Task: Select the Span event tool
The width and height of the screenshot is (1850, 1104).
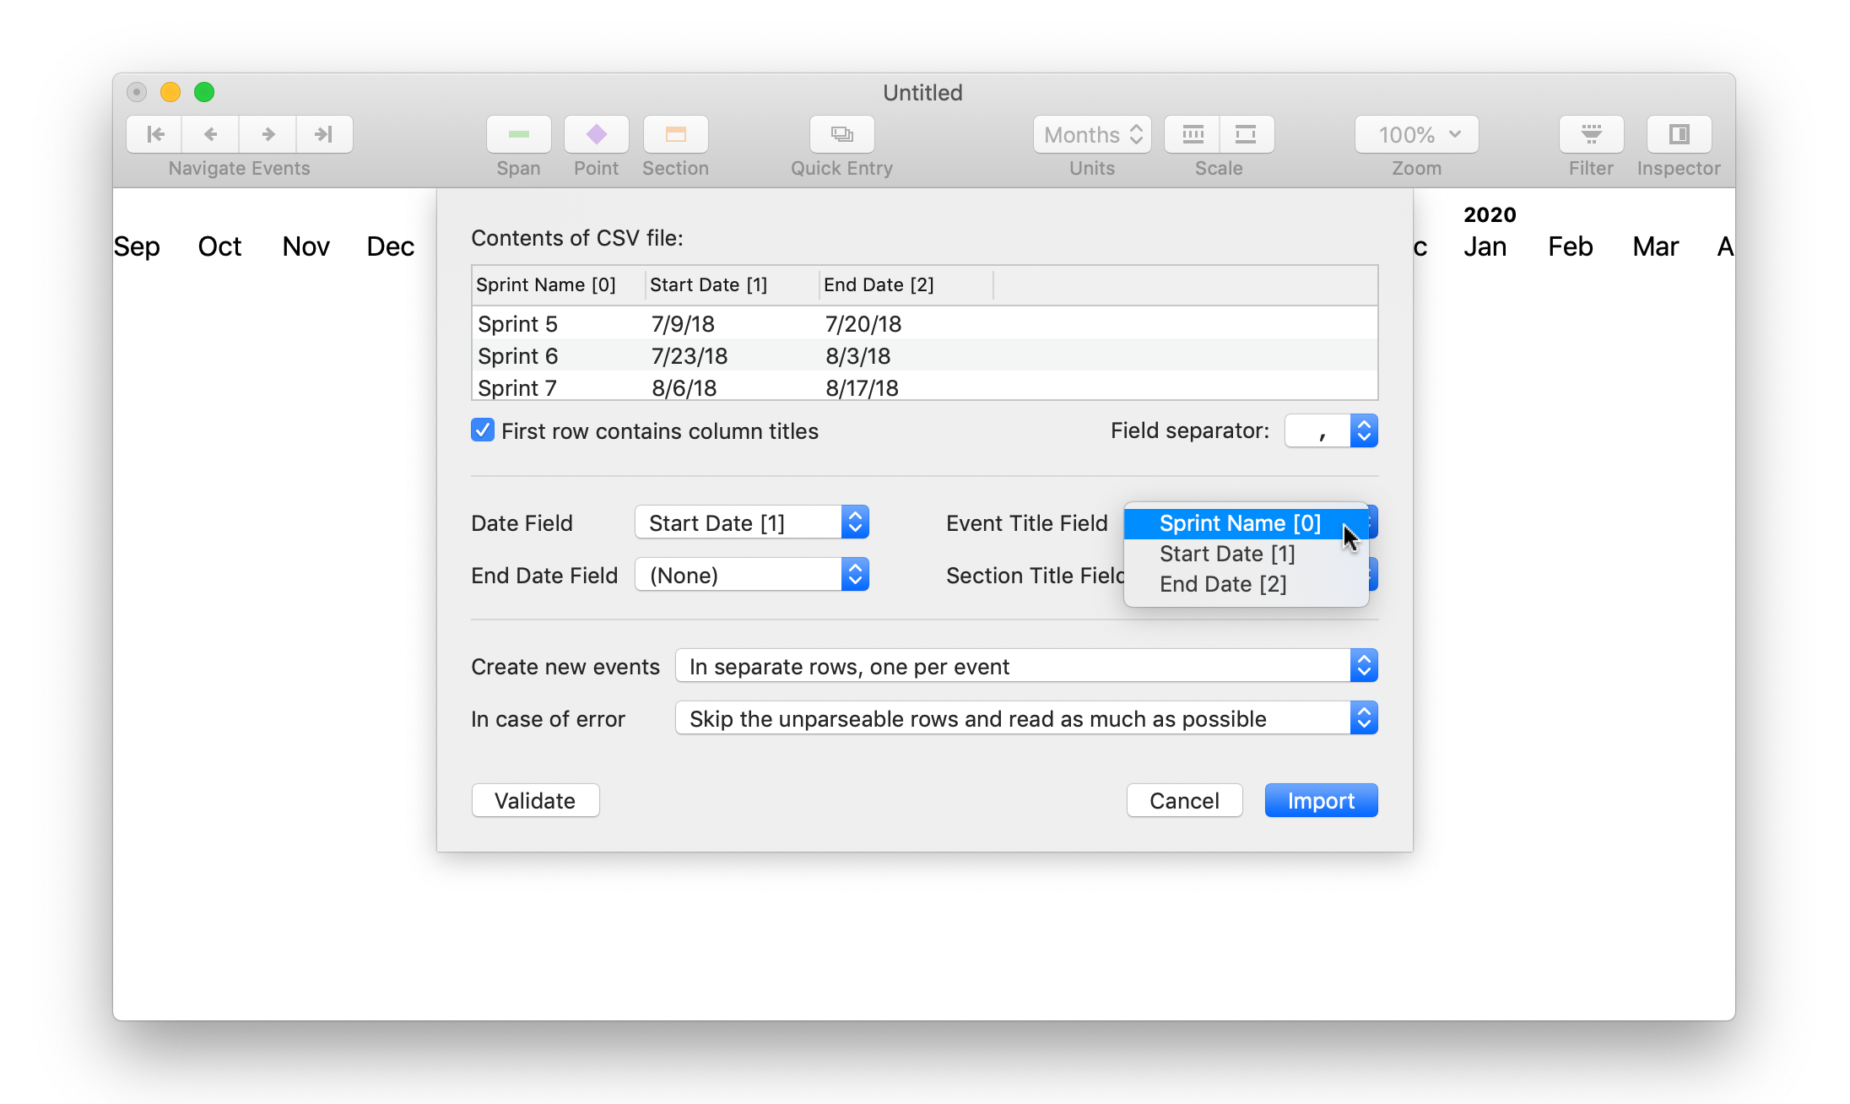Action: pyautogui.click(x=518, y=134)
